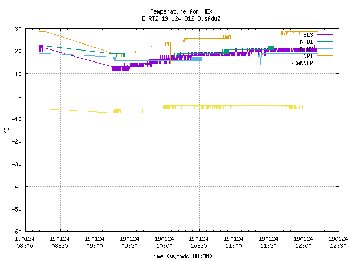The height and width of the screenshot is (261, 349).
Task: Click the °C y-axis unit label
Action: pyautogui.click(x=6, y=130)
